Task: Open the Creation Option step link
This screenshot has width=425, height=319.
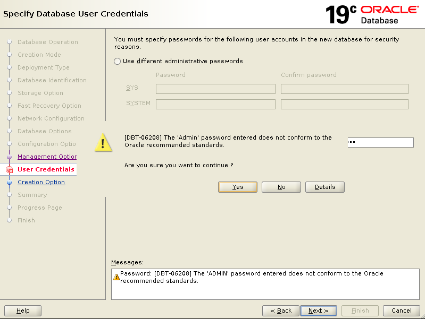Action: coord(41,182)
